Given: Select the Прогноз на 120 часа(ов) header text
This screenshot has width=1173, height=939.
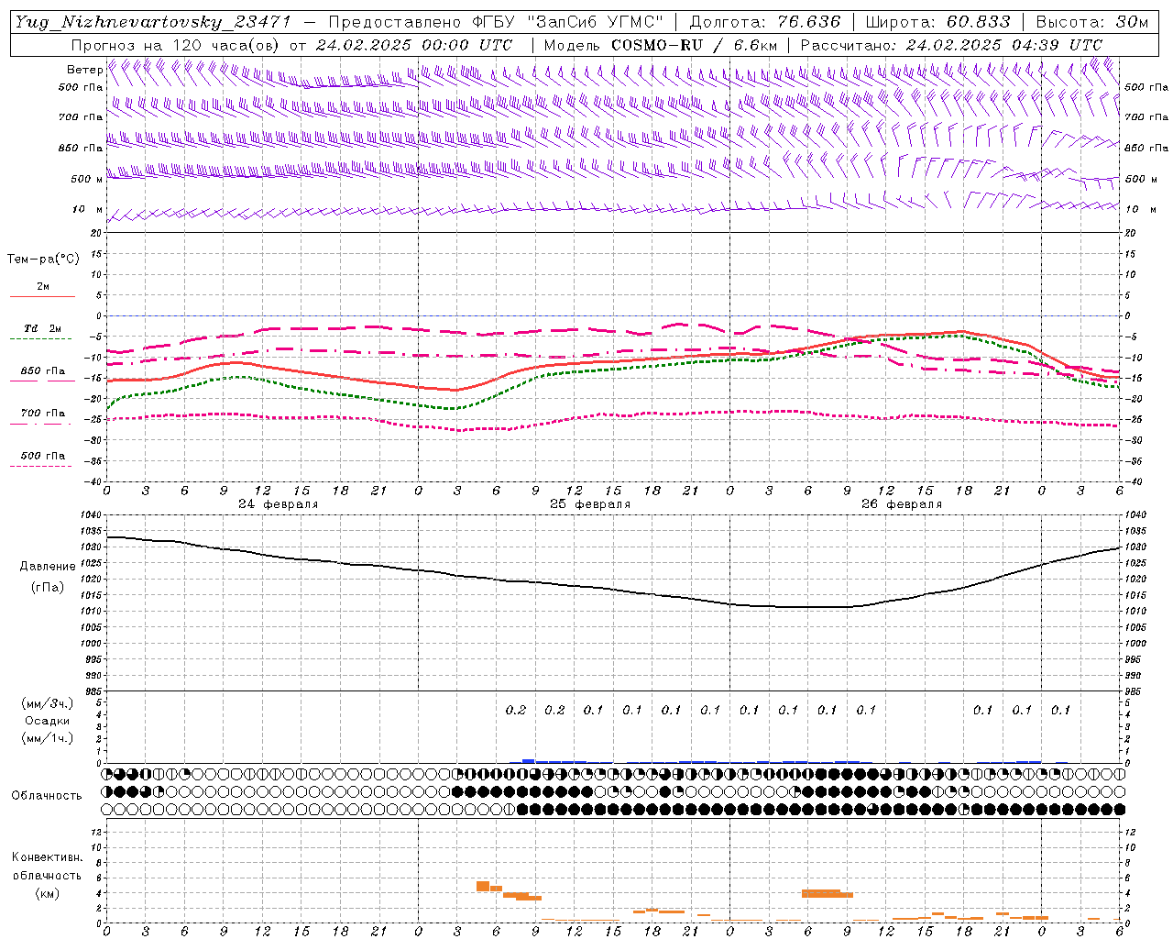Looking at the screenshot, I should coord(176,45).
